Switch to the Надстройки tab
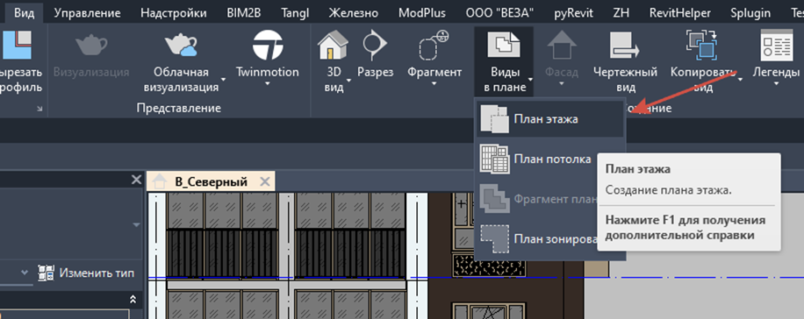This screenshot has height=319, width=804. [x=173, y=13]
